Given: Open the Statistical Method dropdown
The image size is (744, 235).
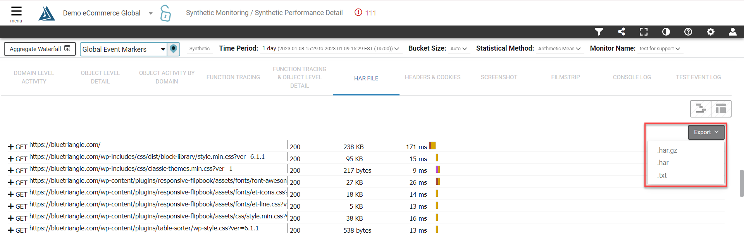Looking at the screenshot, I should [560, 49].
